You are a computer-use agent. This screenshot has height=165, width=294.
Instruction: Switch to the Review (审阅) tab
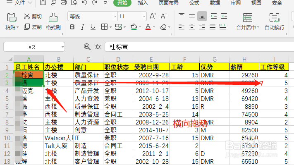click(236, 3)
